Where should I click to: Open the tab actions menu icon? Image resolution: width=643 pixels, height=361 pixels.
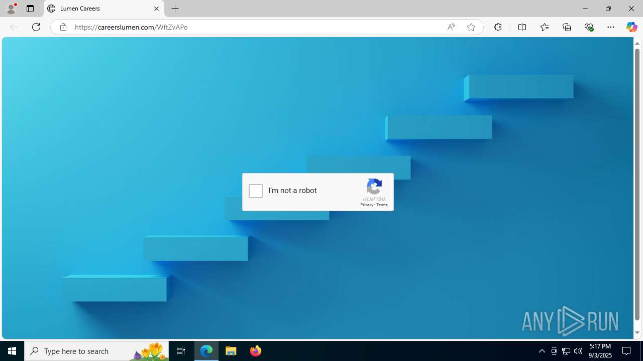pos(30,9)
